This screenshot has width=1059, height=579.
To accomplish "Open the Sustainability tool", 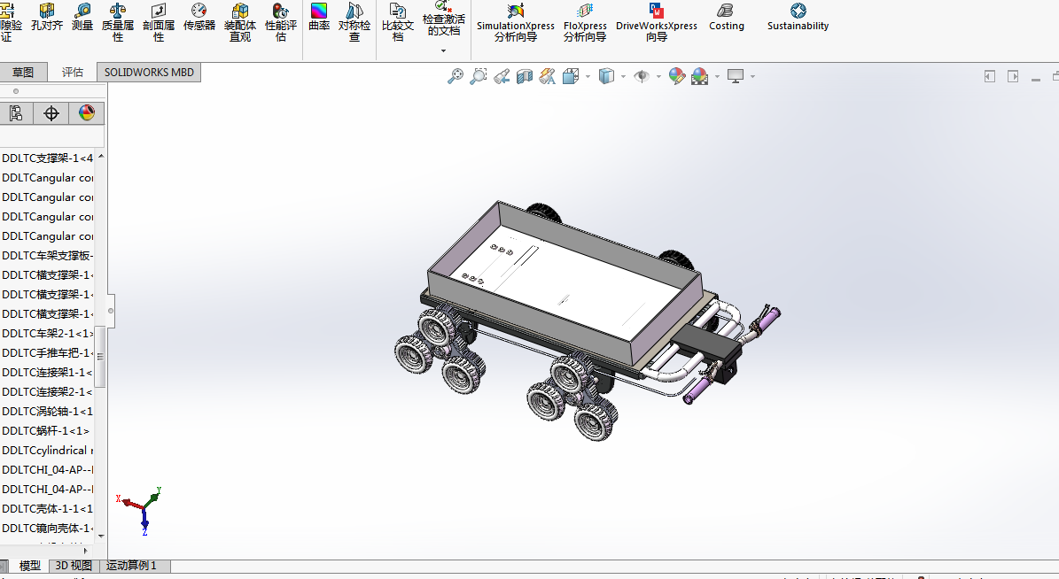I will 798,18.
